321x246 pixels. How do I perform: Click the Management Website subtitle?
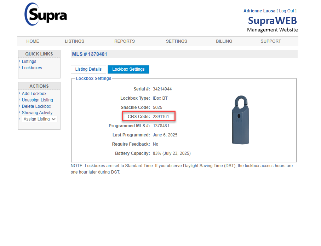tap(272, 30)
